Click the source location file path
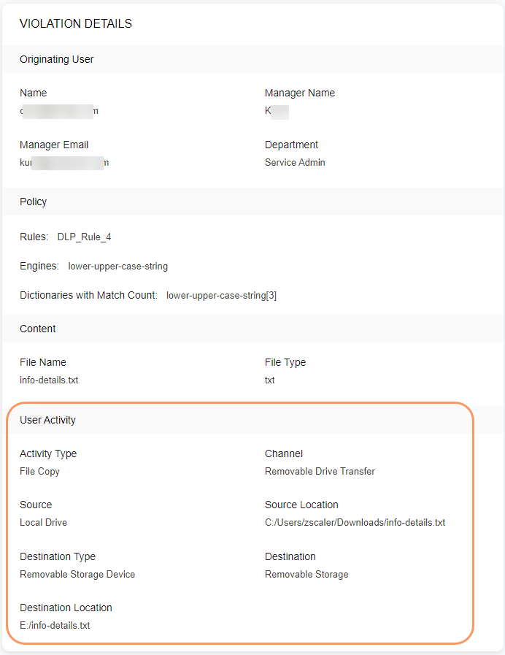Screen dimensions: 505x655 (355, 522)
